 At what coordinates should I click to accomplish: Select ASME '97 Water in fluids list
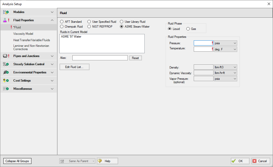point(71,37)
